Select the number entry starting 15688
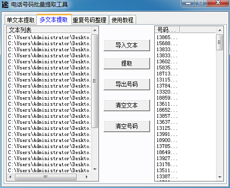230x188 pixels. tap(167, 43)
